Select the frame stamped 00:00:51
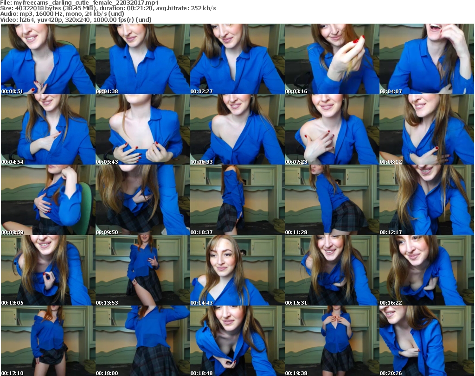The width and height of the screenshot is (475, 376). click(x=48, y=59)
